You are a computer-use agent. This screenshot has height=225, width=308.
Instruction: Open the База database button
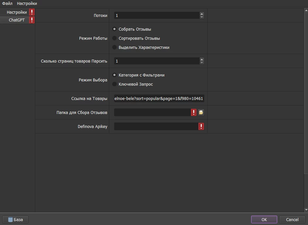click(x=15, y=219)
